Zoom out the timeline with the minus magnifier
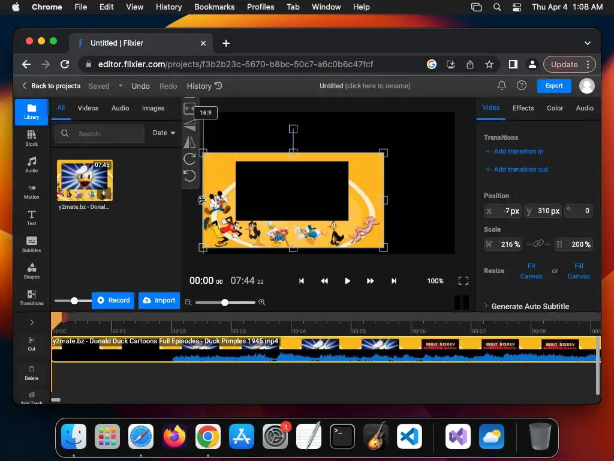 pyautogui.click(x=188, y=303)
